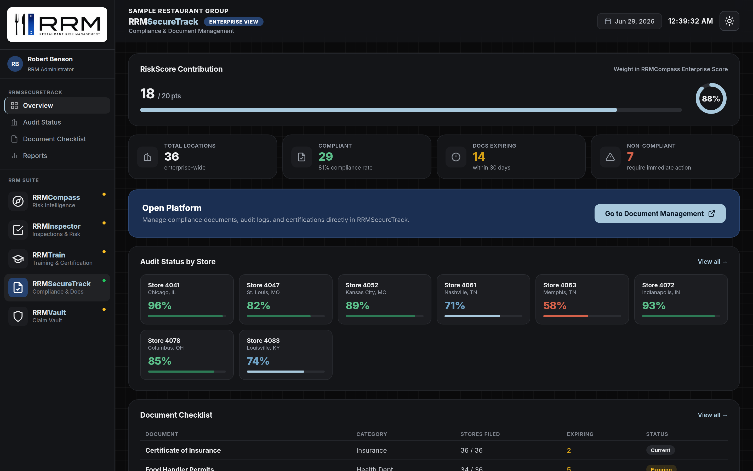Click View all in Document Checklist section
The height and width of the screenshot is (471, 753).
click(x=712, y=415)
